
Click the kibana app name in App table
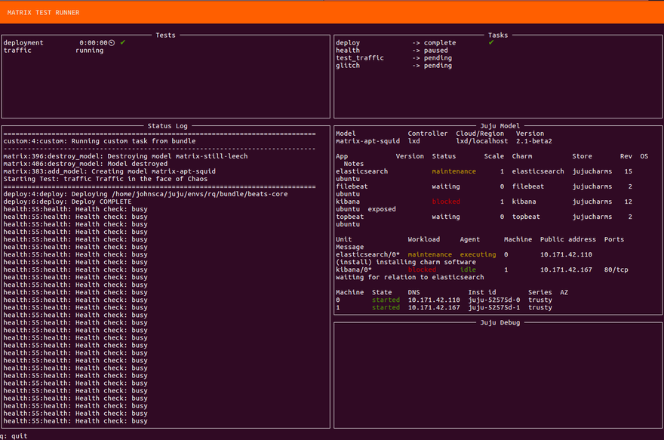[x=348, y=202]
